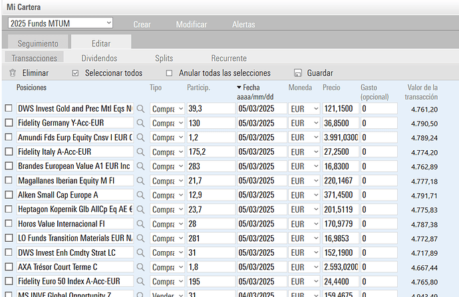
Task: Open fund search for Amundi Fds row
Action: coord(140,138)
